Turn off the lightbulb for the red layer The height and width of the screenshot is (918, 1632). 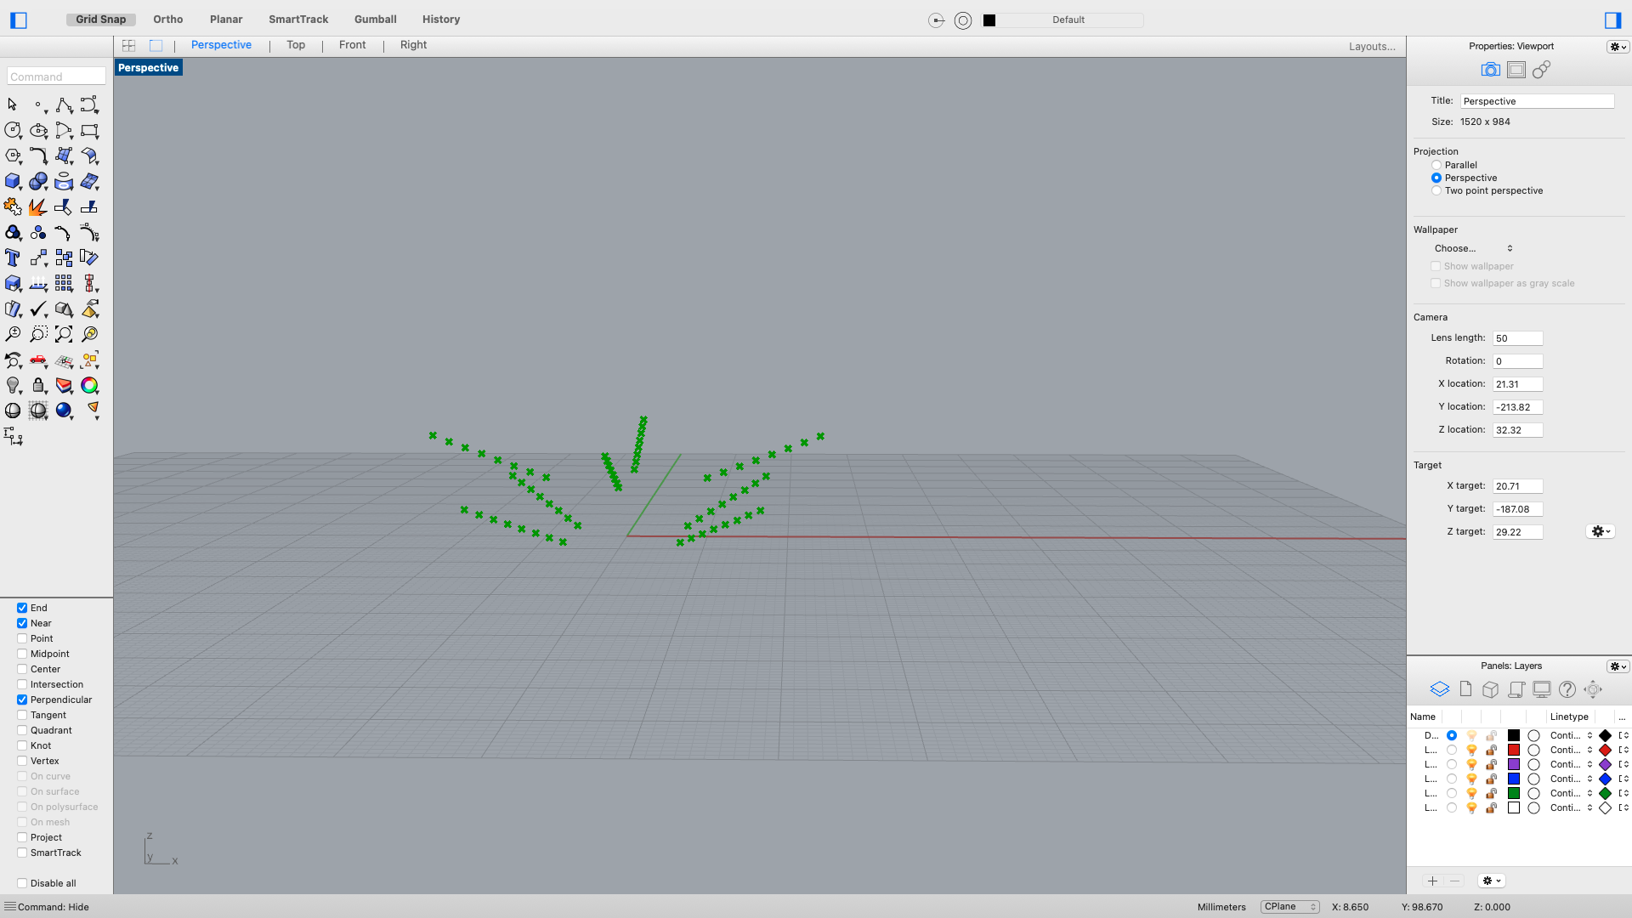coord(1471,750)
